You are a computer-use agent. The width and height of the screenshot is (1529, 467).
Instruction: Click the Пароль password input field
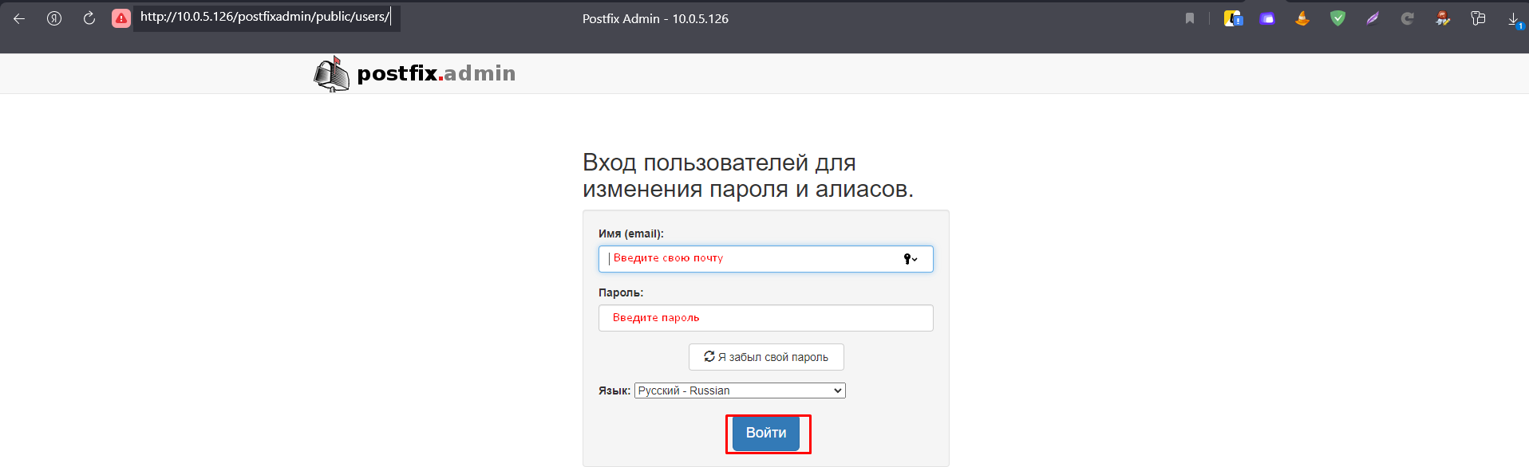[766, 318]
